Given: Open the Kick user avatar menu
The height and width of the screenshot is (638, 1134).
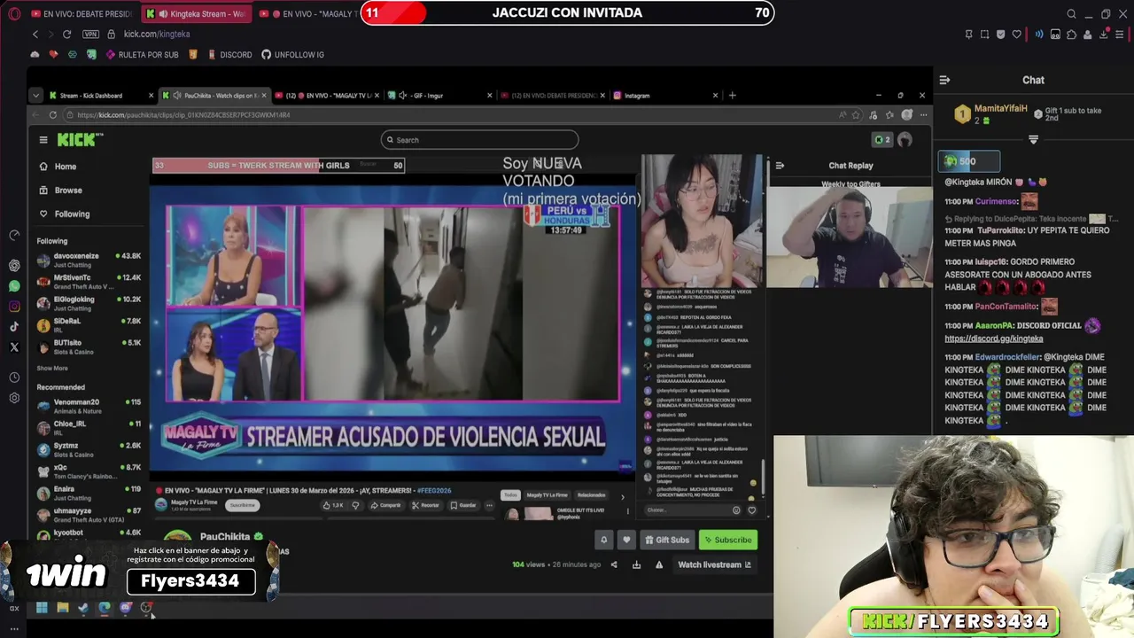Looking at the screenshot, I should coord(905,140).
